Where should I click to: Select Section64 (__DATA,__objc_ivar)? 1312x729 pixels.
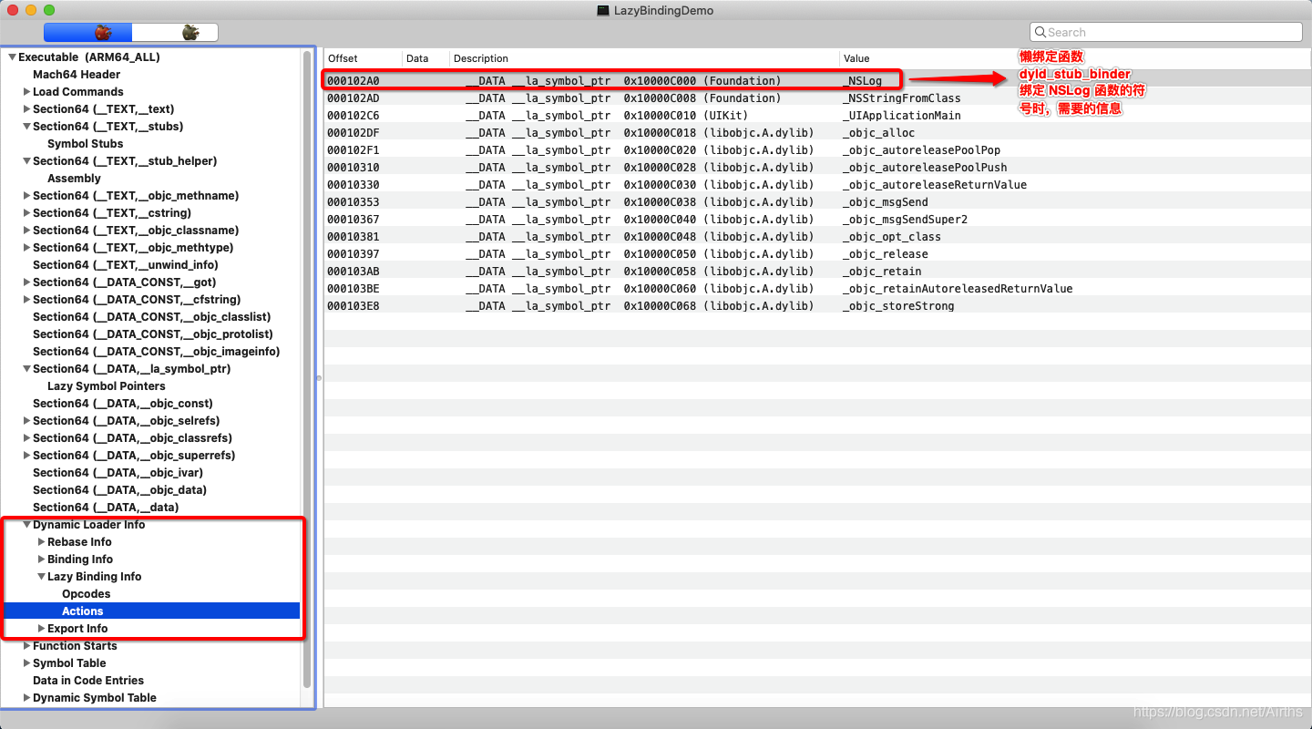pyautogui.click(x=118, y=473)
